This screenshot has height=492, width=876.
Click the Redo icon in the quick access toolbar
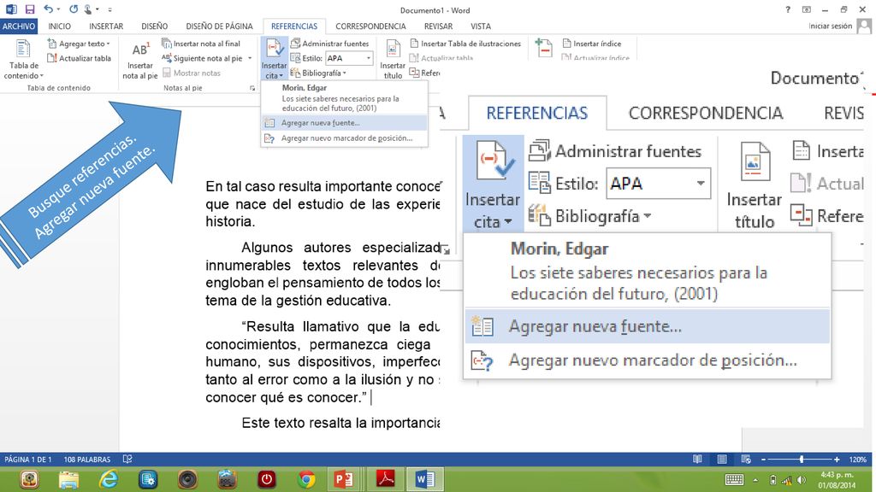point(74,9)
